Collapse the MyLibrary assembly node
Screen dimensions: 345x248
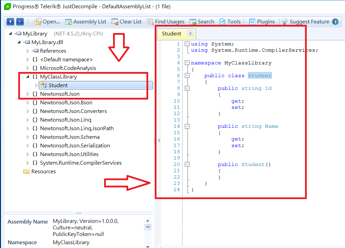point(10,34)
